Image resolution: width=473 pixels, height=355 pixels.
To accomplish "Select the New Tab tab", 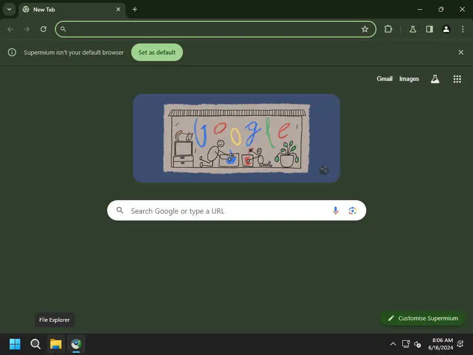I will pyautogui.click(x=72, y=9).
